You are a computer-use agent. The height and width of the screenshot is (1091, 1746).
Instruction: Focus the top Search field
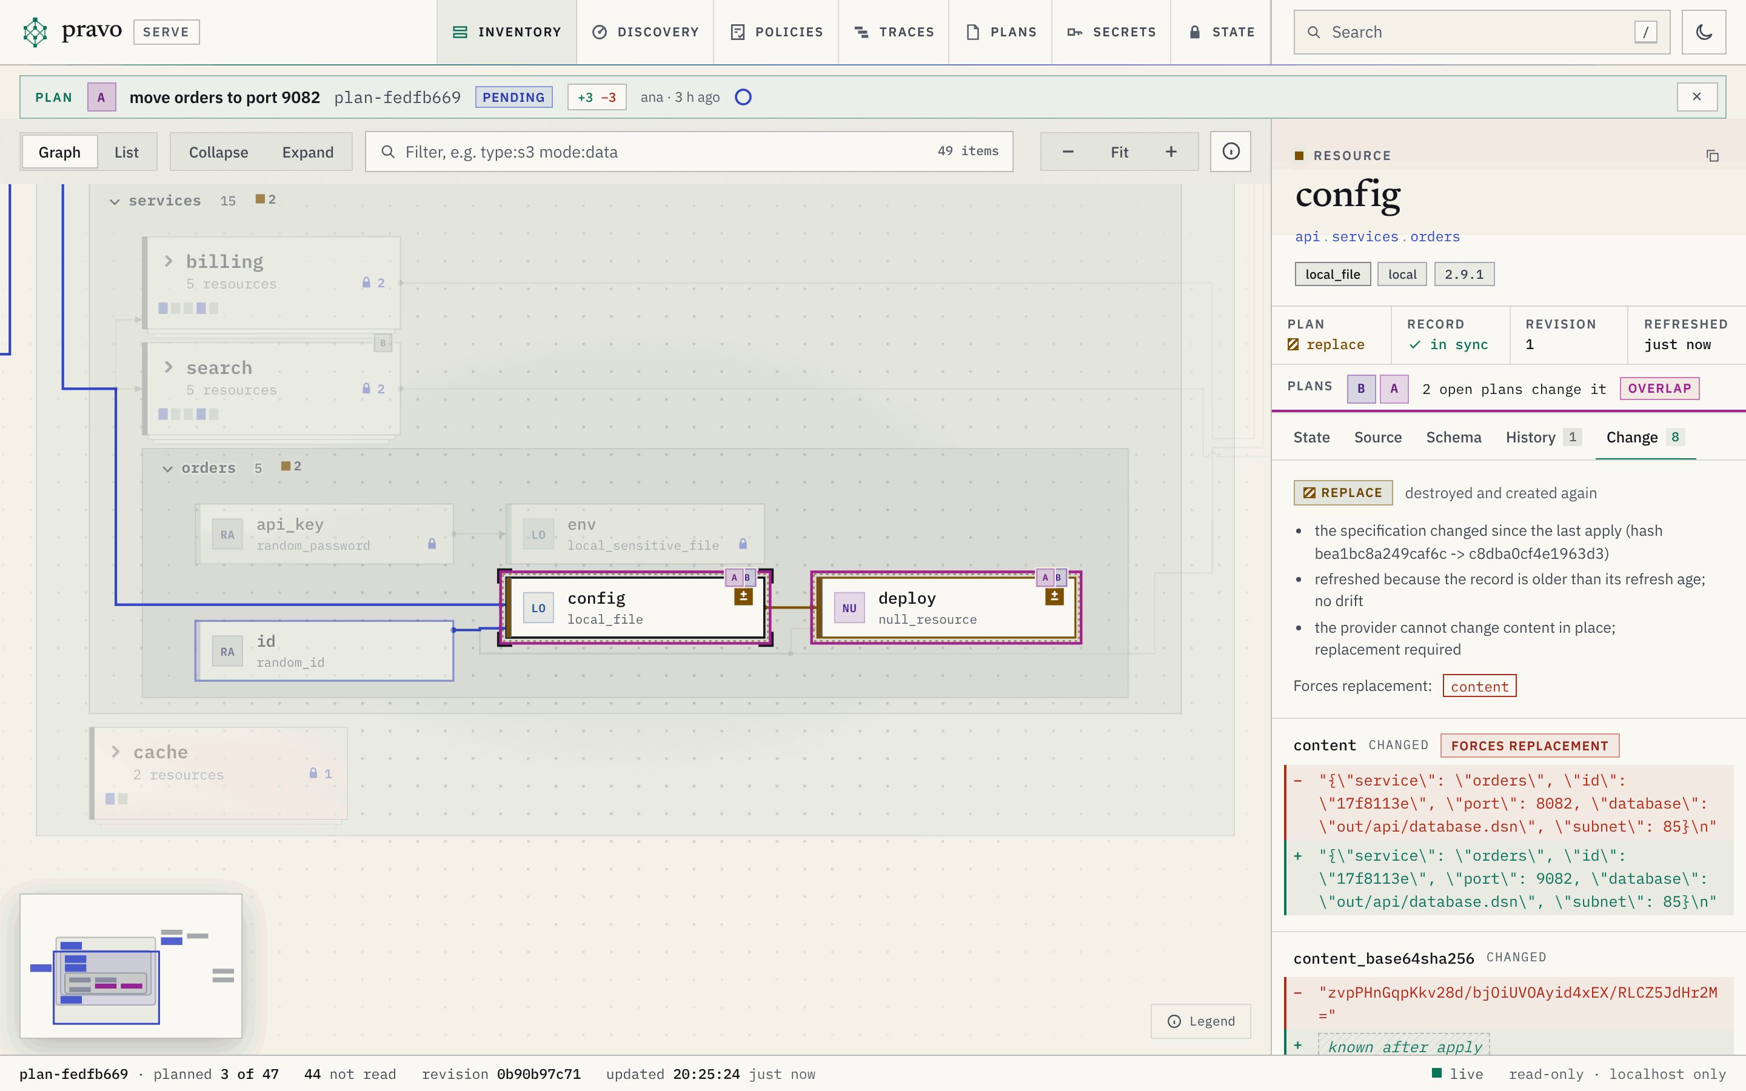tap(1481, 32)
